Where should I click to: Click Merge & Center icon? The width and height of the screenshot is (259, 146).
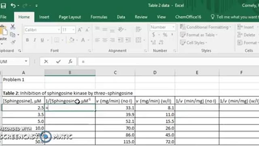(138, 40)
